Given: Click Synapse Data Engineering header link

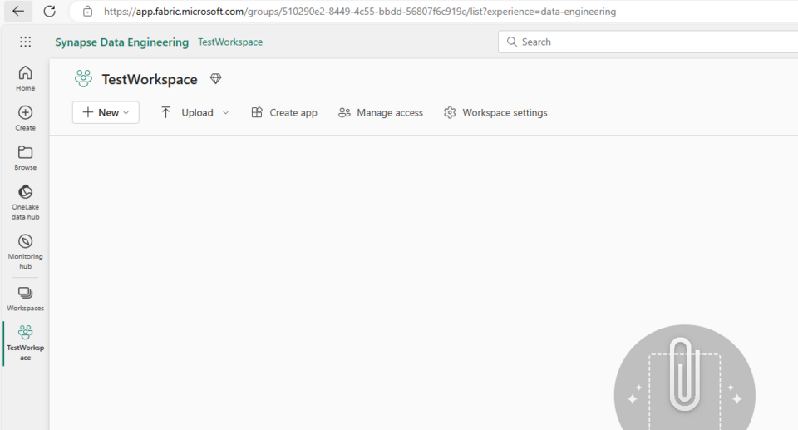Looking at the screenshot, I should click(121, 42).
